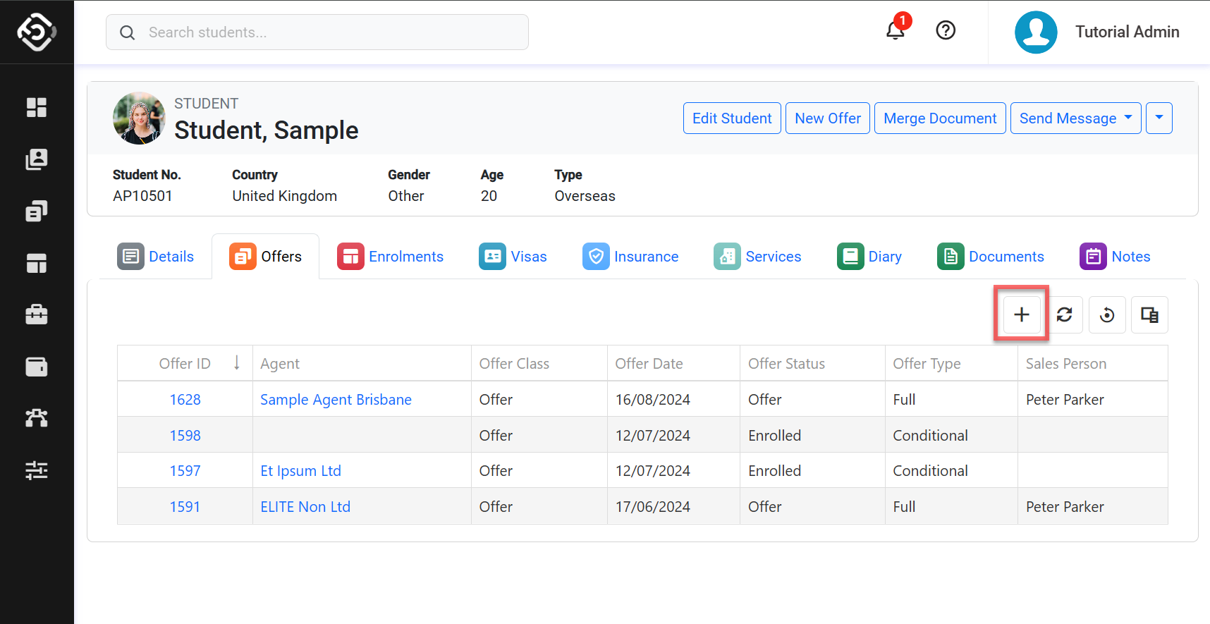Click the export table icon above grid
1210x624 pixels.
click(1149, 314)
